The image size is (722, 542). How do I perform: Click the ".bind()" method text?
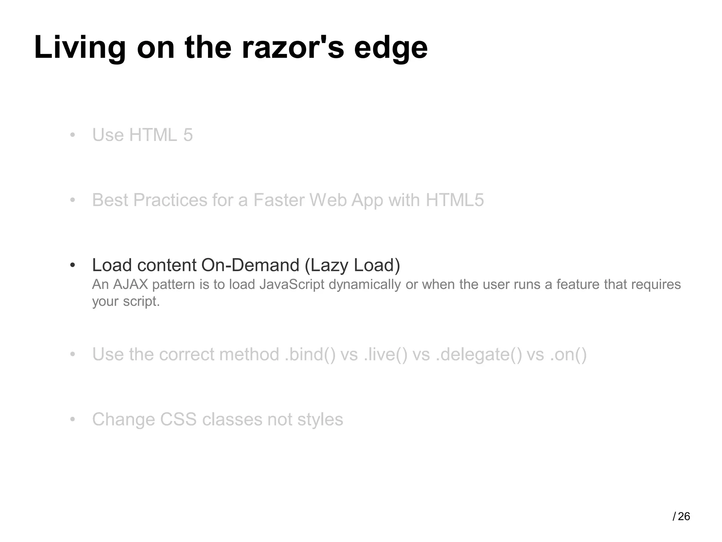coord(310,354)
